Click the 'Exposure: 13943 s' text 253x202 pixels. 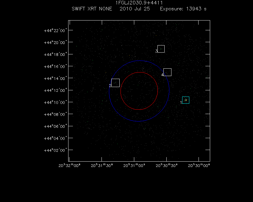(x=183, y=9)
